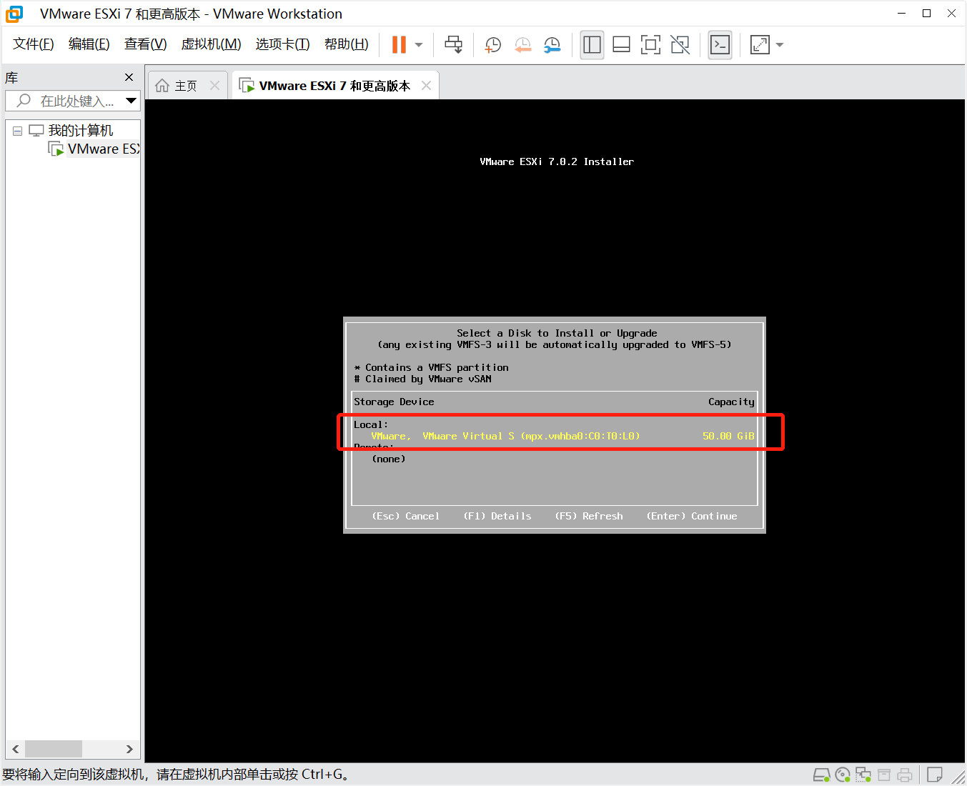Click the (Enter) Continue option
The height and width of the screenshot is (786, 967).
coord(692,516)
